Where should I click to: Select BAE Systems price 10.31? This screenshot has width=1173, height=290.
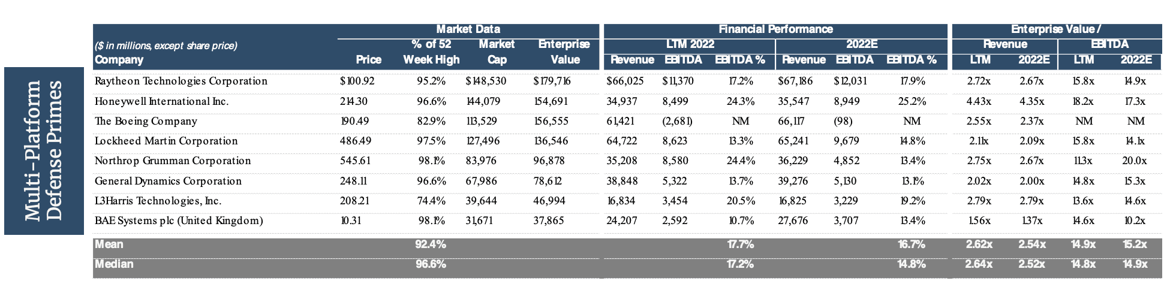350,220
